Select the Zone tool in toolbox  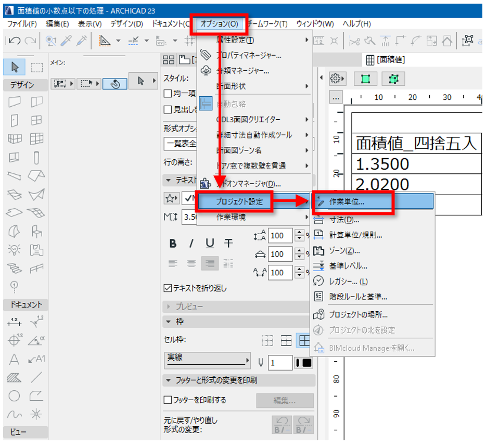[x=36, y=249]
